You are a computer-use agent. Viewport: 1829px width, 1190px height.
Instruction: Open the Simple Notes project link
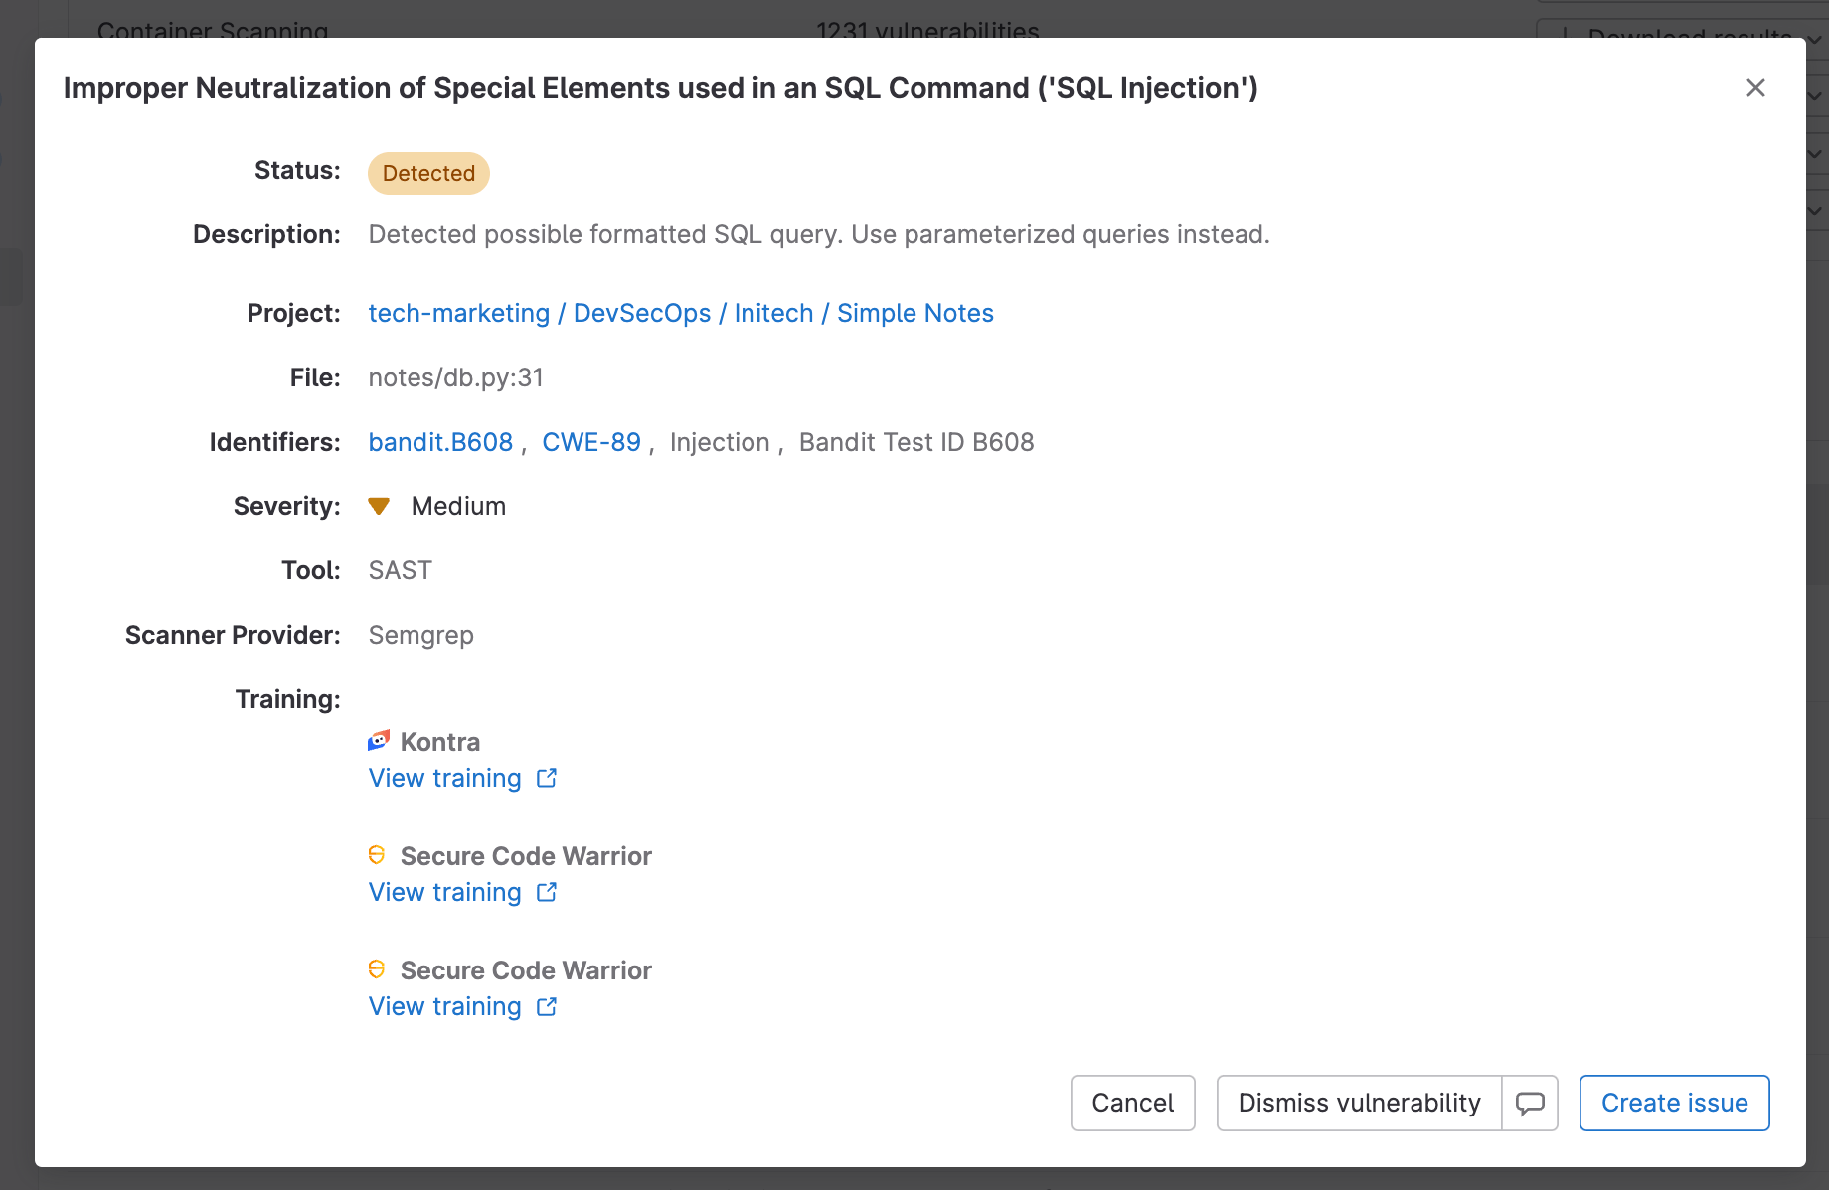pyautogui.click(x=914, y=313)
